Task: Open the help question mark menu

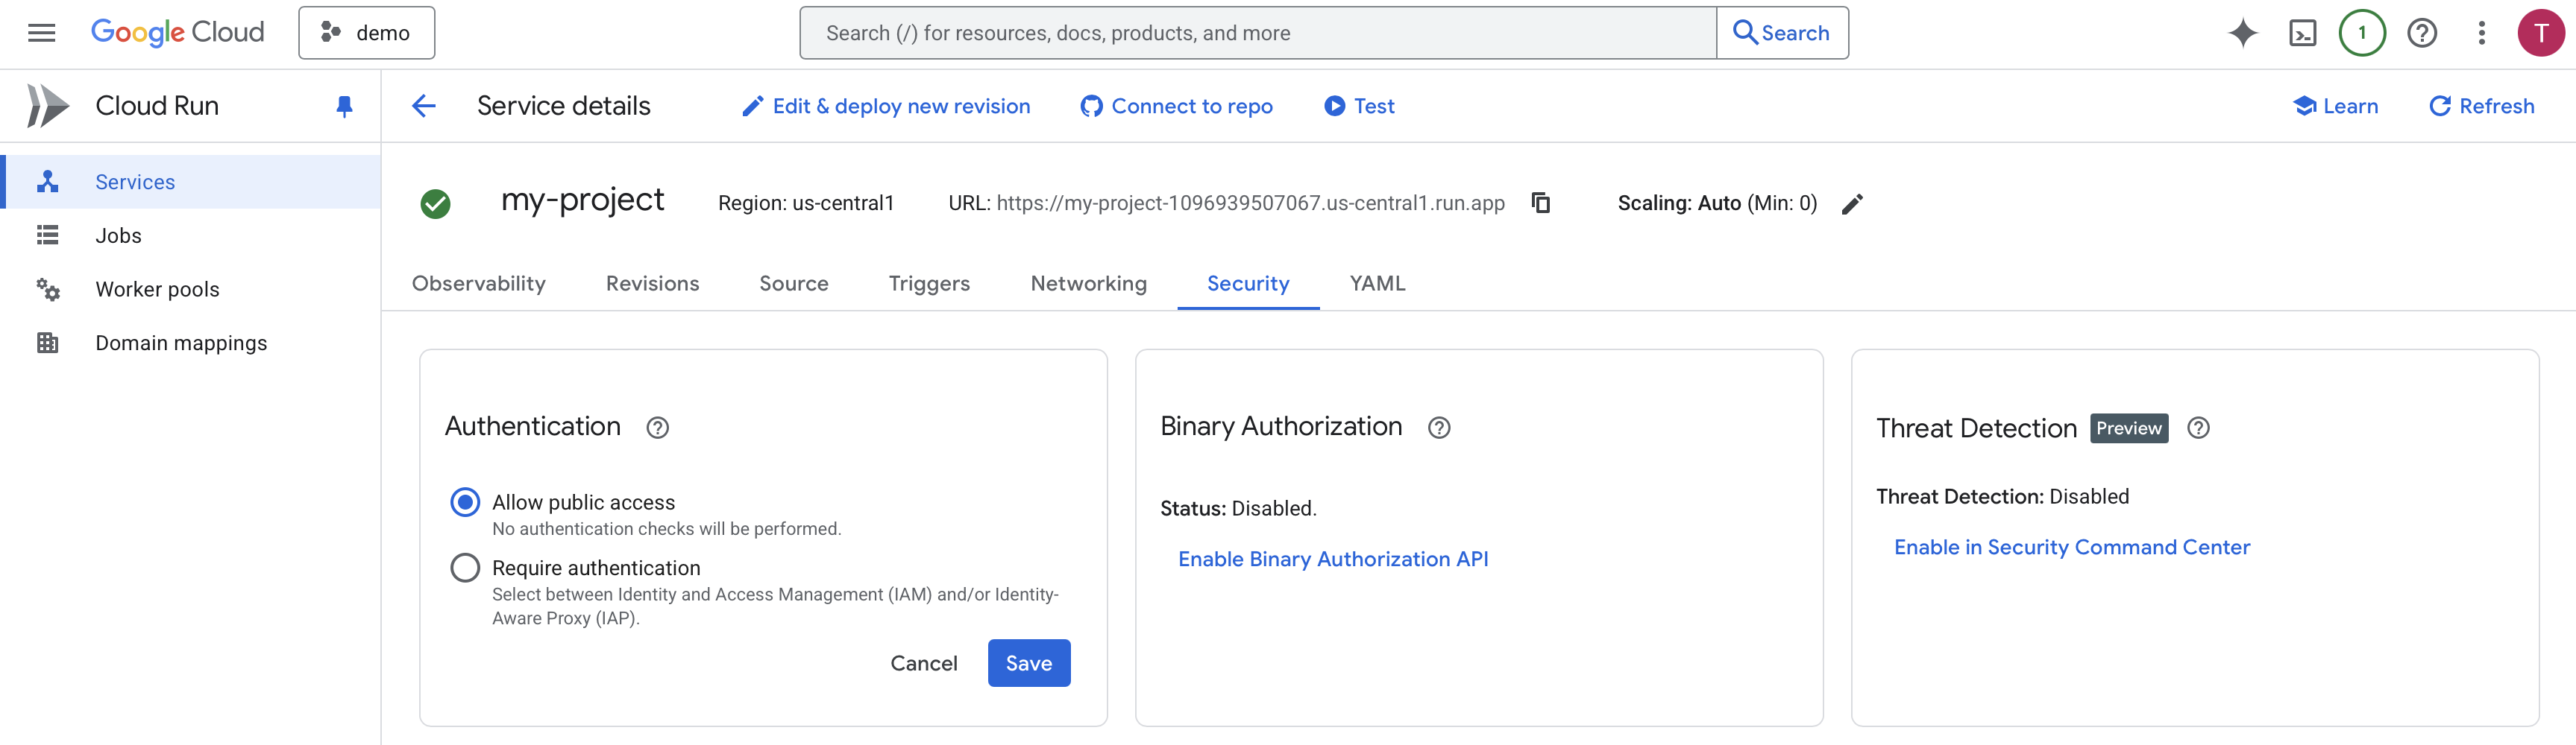Action: point(2421,33)
